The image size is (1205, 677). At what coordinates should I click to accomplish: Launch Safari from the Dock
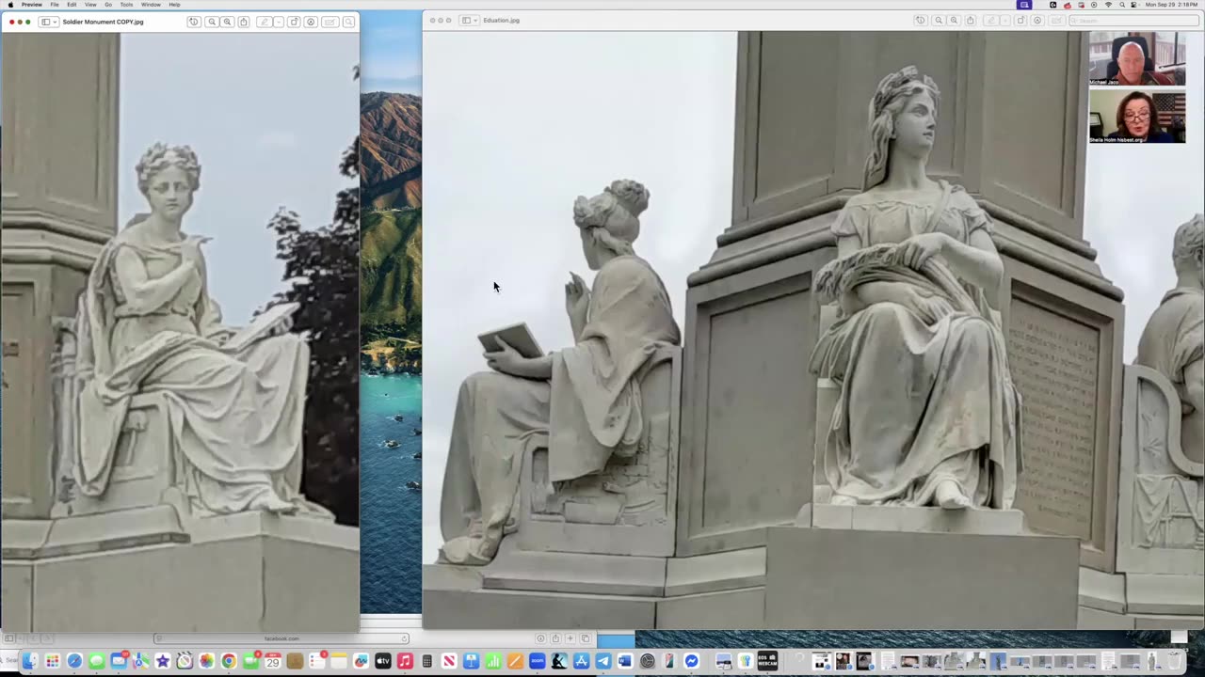[74, 662]
